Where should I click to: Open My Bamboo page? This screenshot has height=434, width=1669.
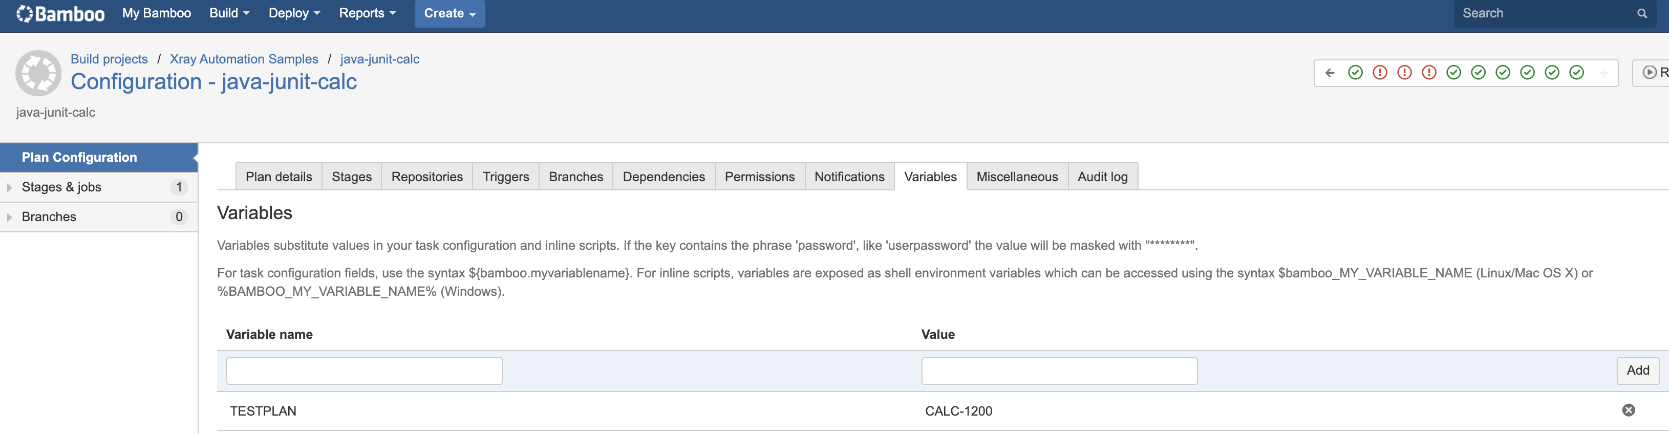click(x=156, y=14)
